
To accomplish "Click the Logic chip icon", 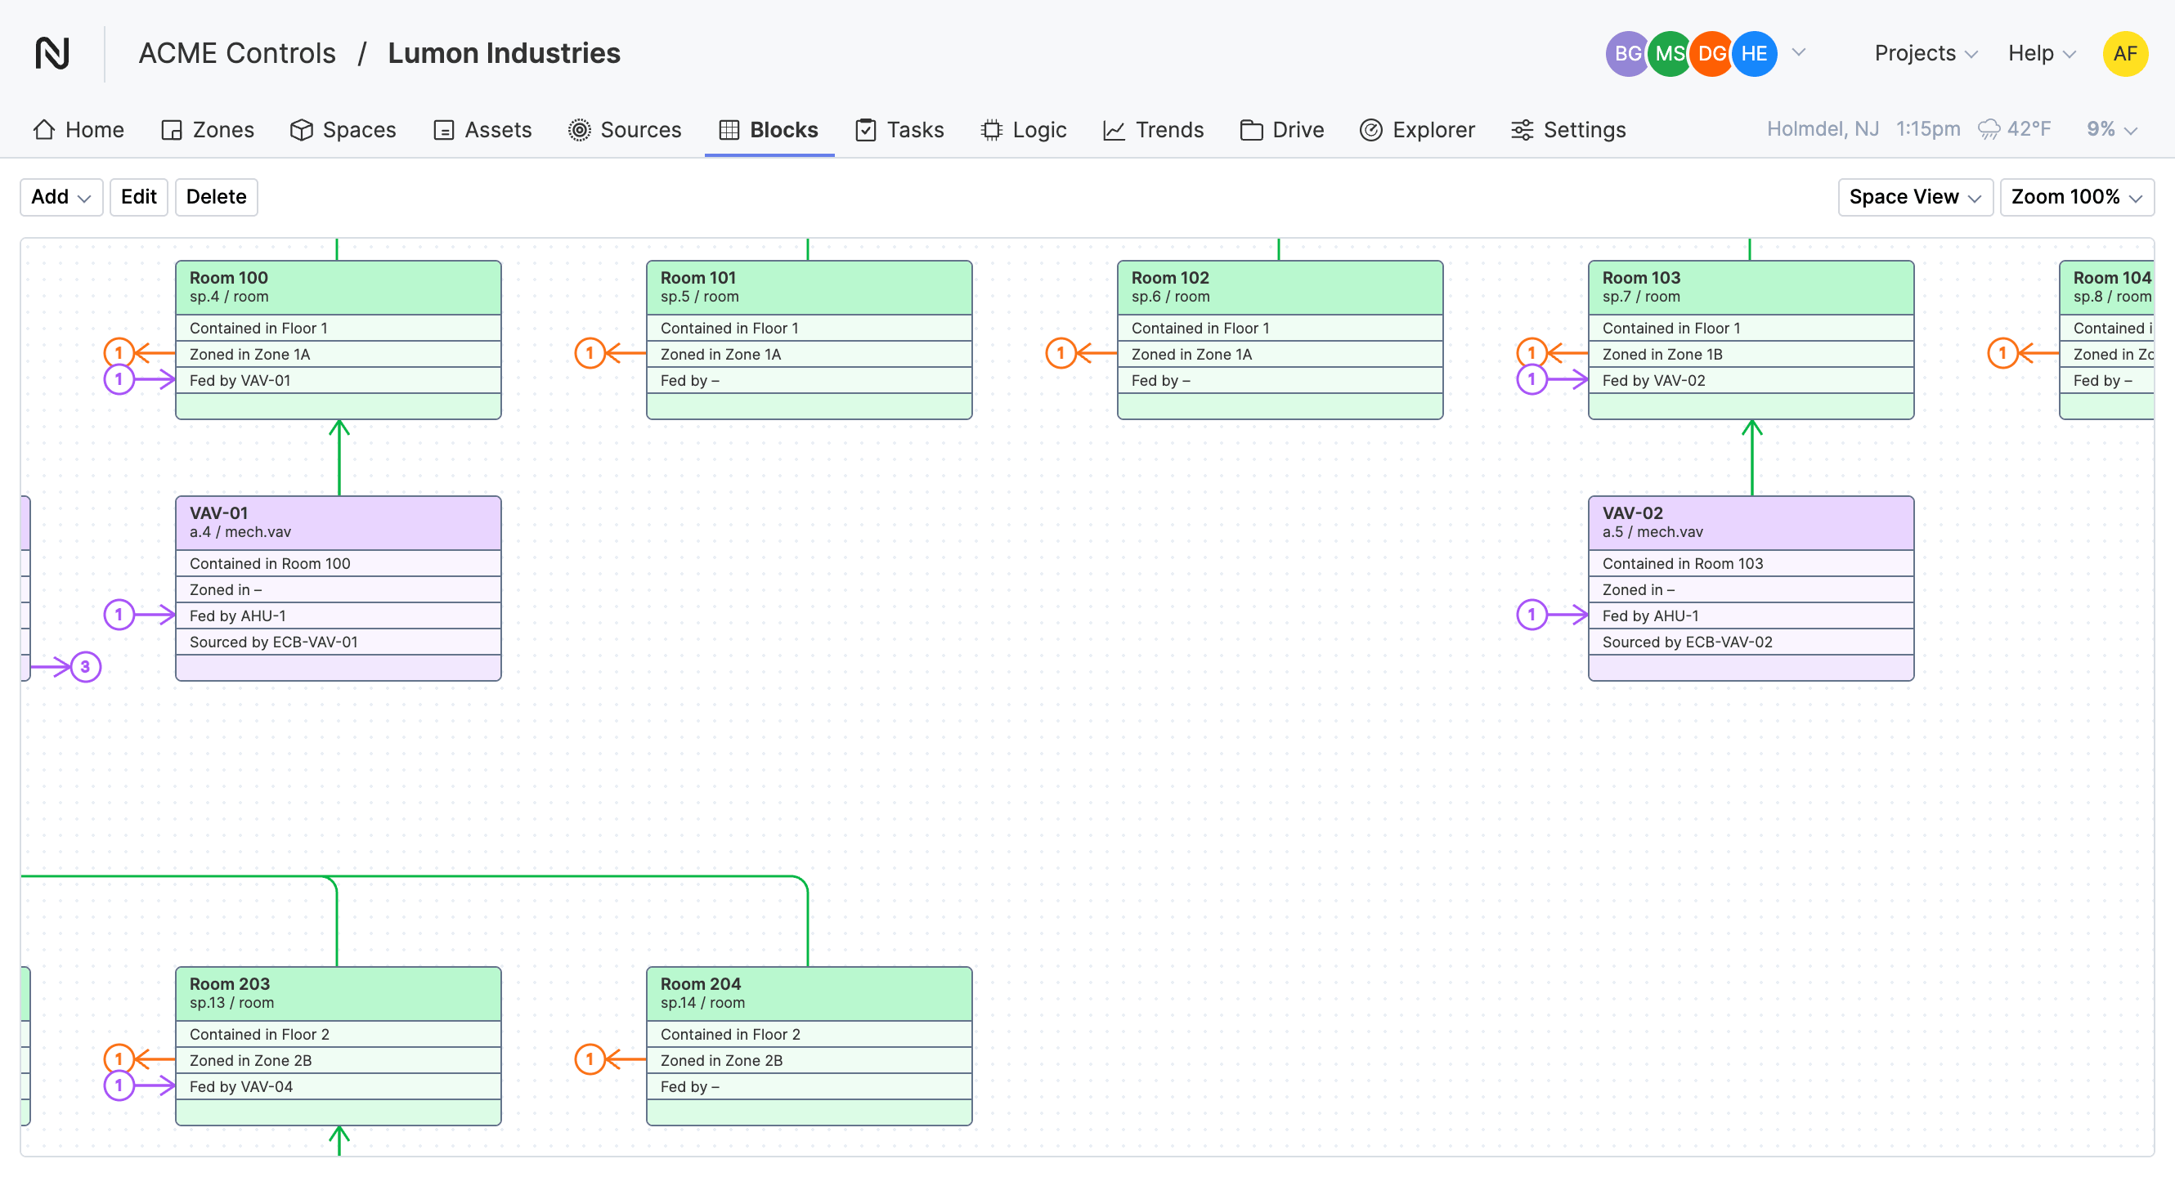I will [991, 129].
